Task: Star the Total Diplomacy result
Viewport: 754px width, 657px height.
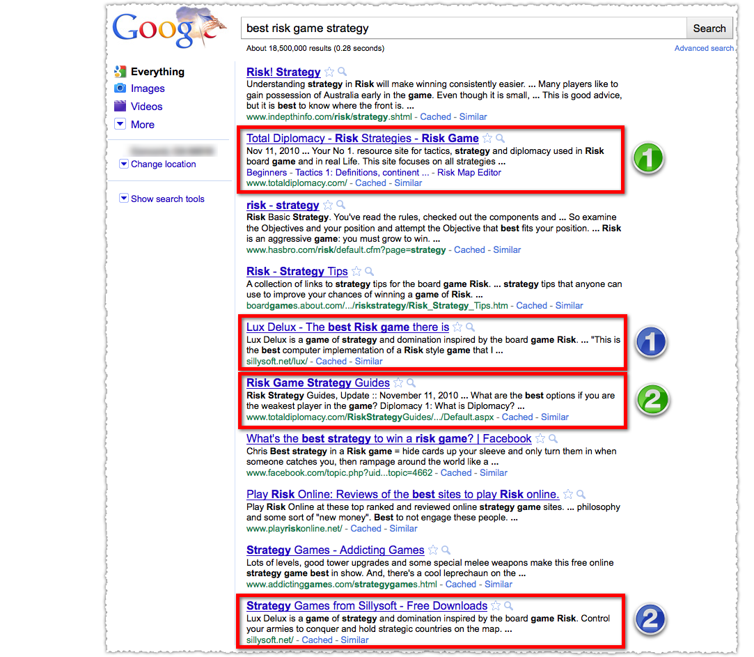Action: point(487,139)
